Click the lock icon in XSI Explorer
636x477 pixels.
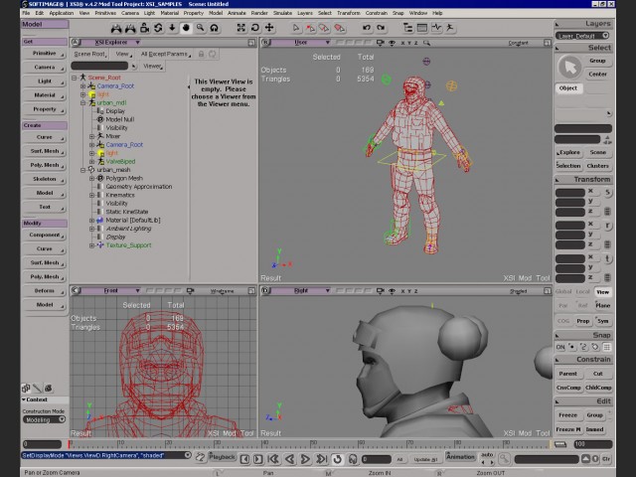pyautogui.click(x=201, y=54)
